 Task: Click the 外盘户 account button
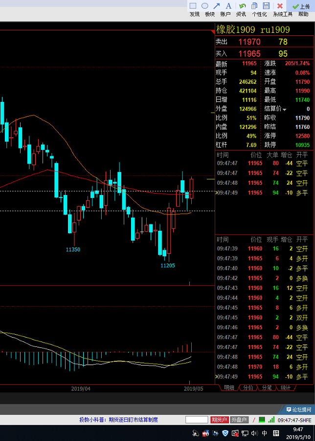coord(239,420)
